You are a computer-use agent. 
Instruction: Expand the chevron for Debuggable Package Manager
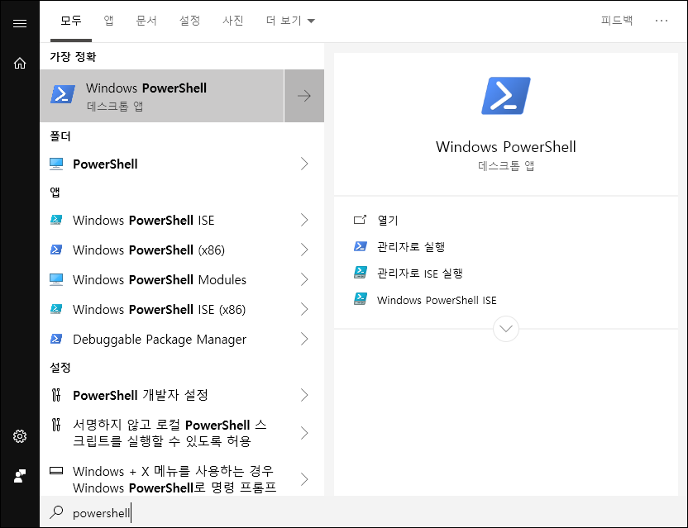click(304, 339)
